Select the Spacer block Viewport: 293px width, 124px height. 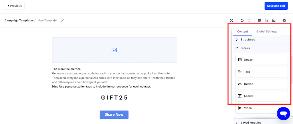[x=261, y=96]
